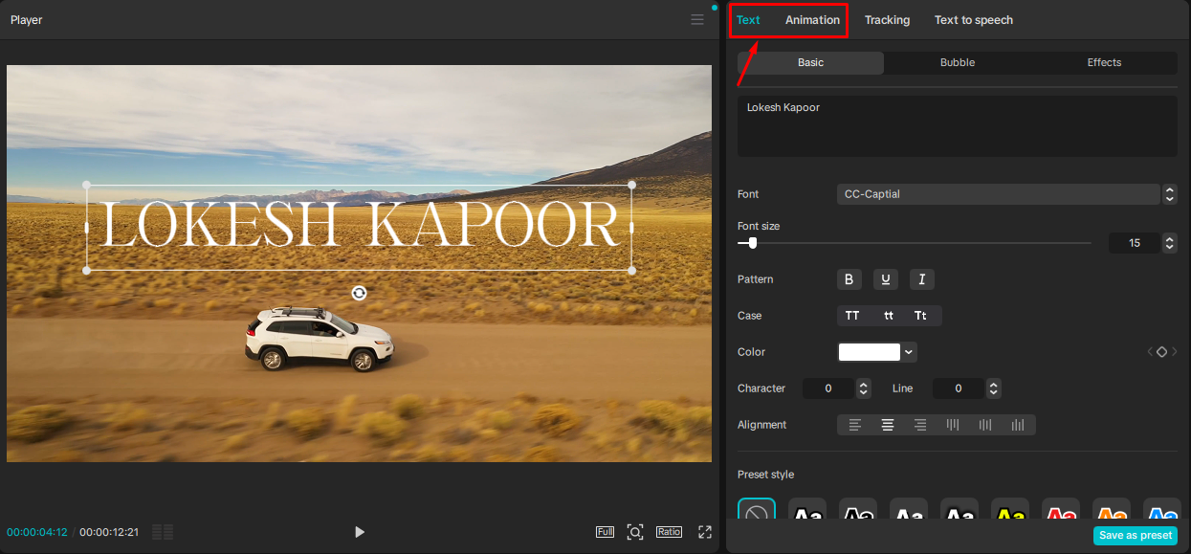The height and width of the screenshot is (554, 1191).
Task: Apply uppercase TT case option
Action: [852, 316]
